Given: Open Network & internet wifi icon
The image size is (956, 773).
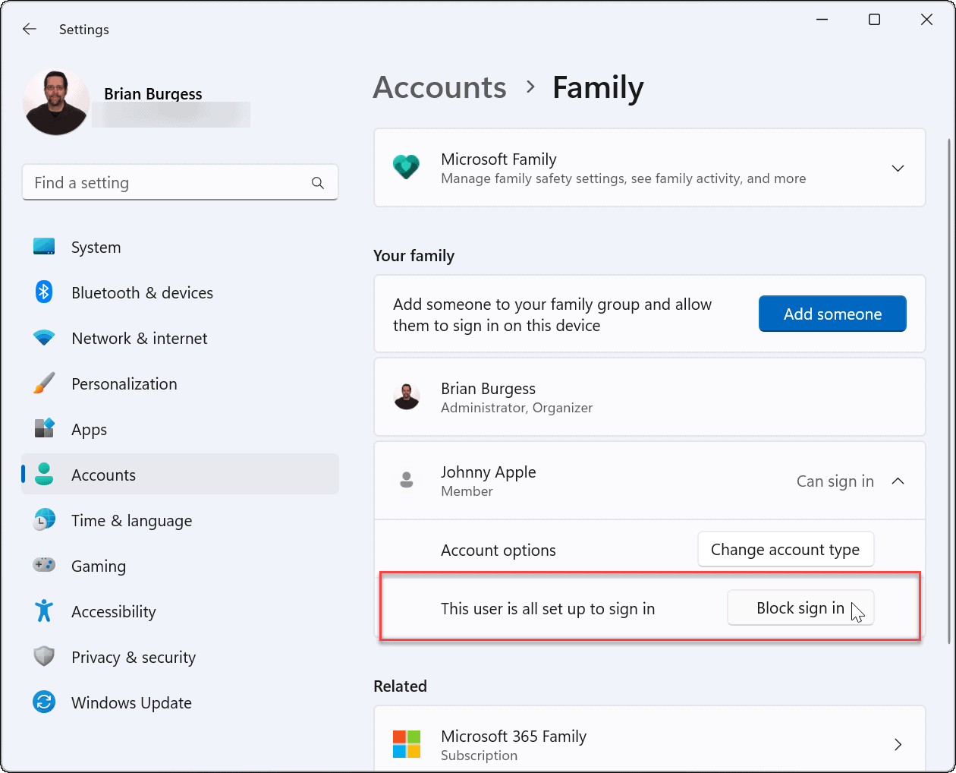Looking at the screenshot, I should click(x=44, y=338).
